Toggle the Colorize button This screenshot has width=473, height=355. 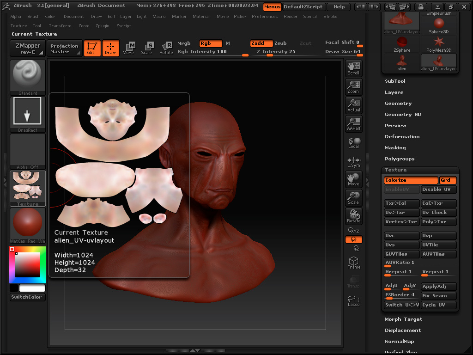[x=410, y=180]
